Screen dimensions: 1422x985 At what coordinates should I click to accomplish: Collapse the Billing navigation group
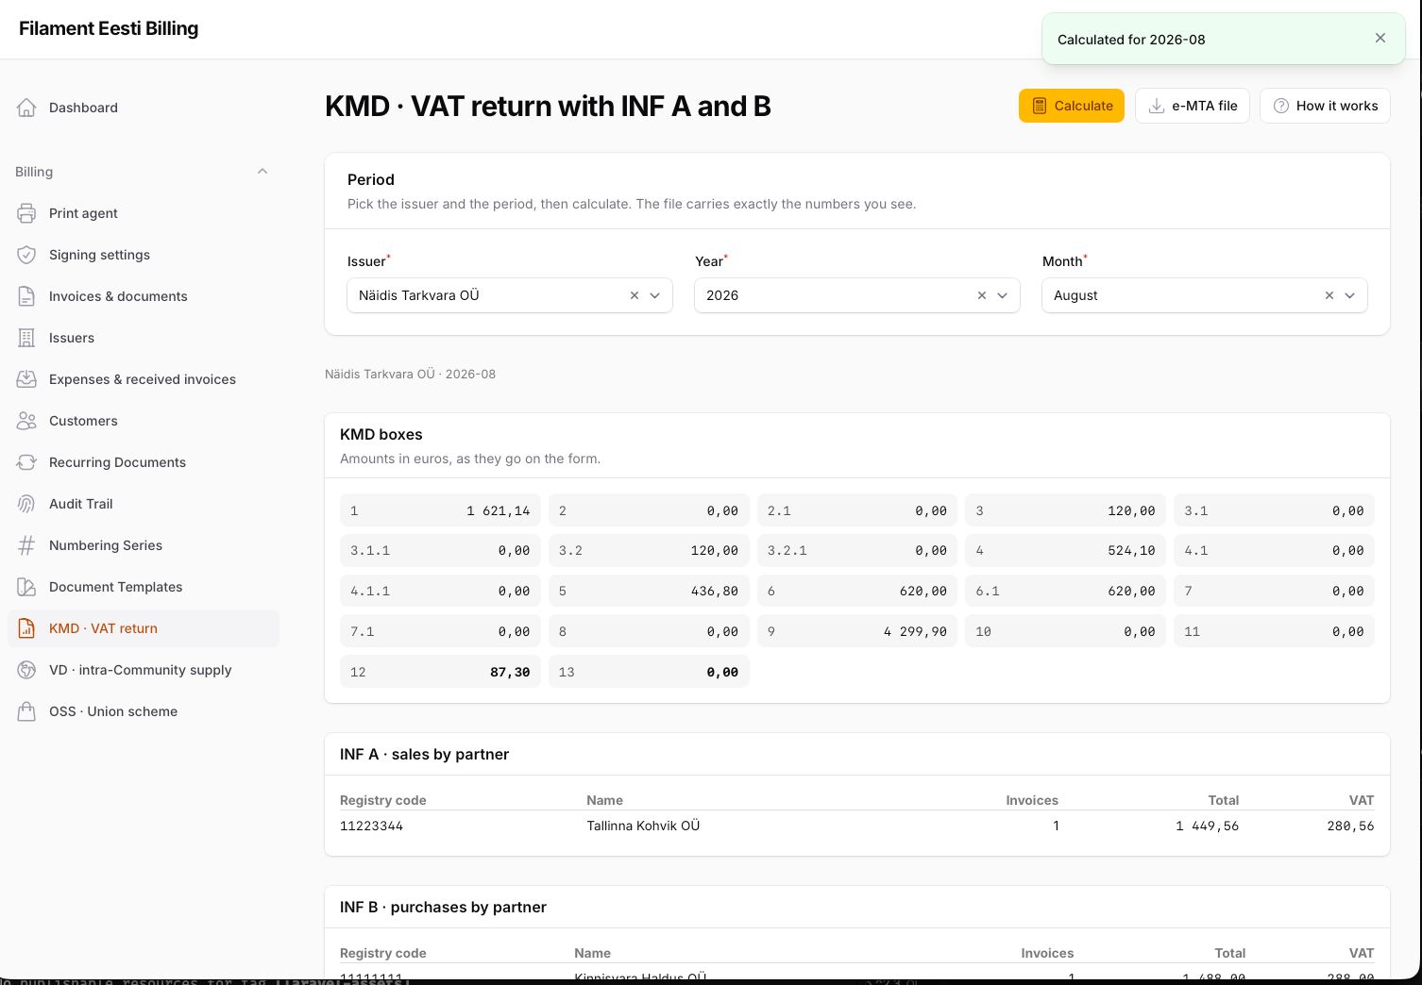point(262,172)
